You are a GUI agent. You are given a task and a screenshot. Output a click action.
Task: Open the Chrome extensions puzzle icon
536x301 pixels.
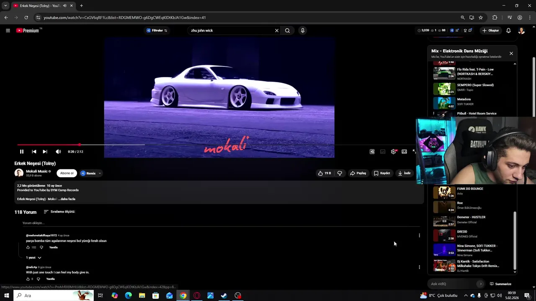495,18
